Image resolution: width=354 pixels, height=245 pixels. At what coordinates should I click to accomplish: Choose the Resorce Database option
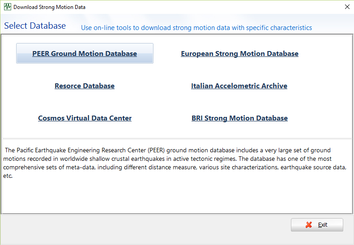pyautogui.click(x=85, y=86)
